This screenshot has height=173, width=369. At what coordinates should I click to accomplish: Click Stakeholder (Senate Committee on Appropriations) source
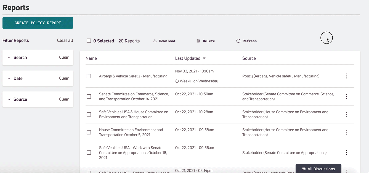[x=284, y=153]
